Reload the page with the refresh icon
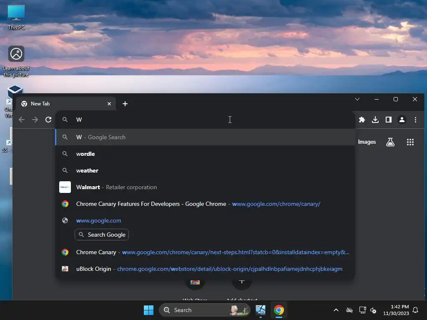This screenshot has height=320, width=427. click(48, 120)
